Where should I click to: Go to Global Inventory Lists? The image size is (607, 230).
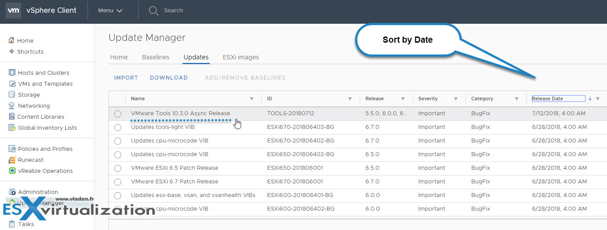coord(48,128)
